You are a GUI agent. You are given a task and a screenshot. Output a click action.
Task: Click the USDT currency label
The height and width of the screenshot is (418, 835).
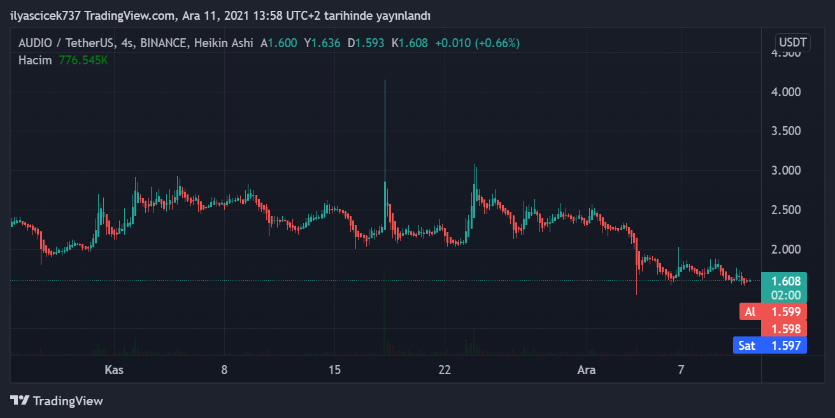792,43
